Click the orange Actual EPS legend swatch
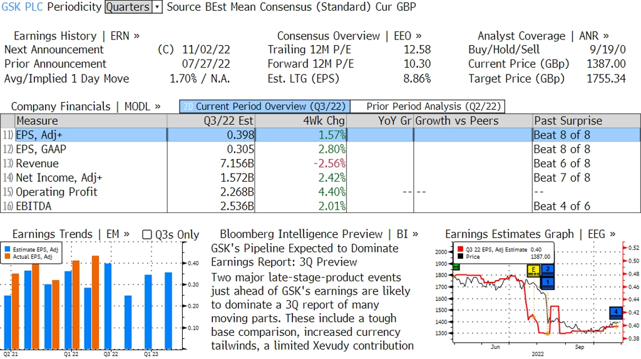 click(8, 257)
